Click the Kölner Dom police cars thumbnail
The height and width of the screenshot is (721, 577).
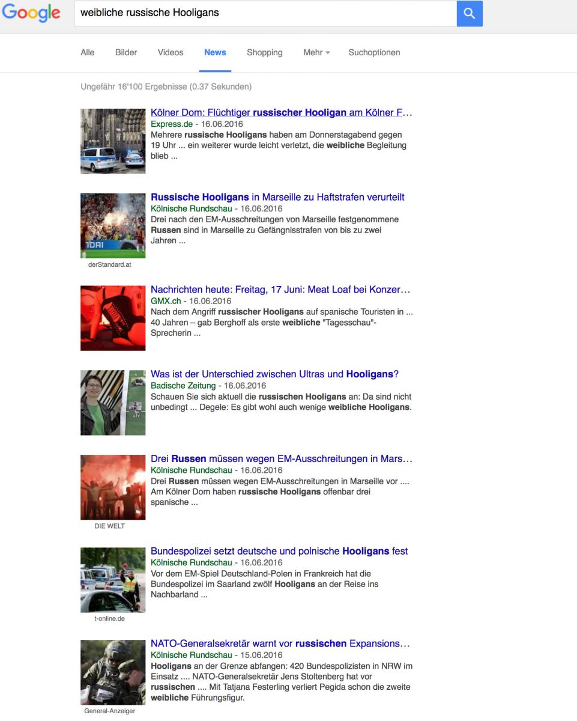pos(113,141)
